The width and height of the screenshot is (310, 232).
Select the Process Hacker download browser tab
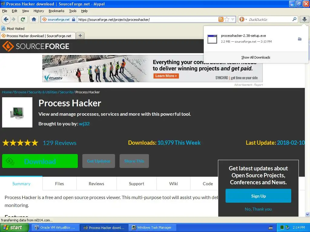38,36
